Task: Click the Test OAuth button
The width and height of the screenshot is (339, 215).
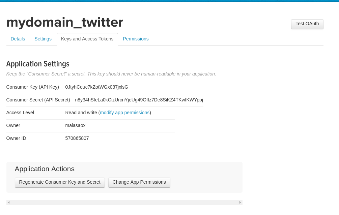Action: point(307,24)
